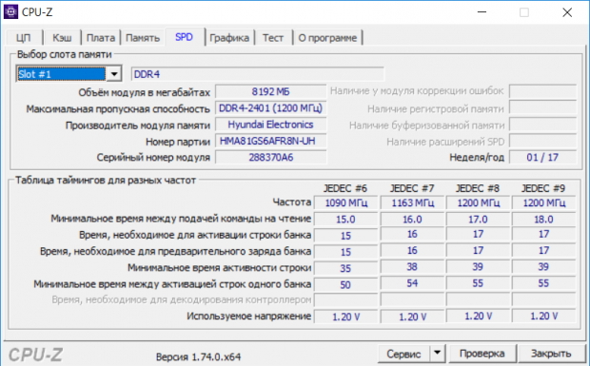
Task: Select the SPD tab
Action: click(184, 37)
